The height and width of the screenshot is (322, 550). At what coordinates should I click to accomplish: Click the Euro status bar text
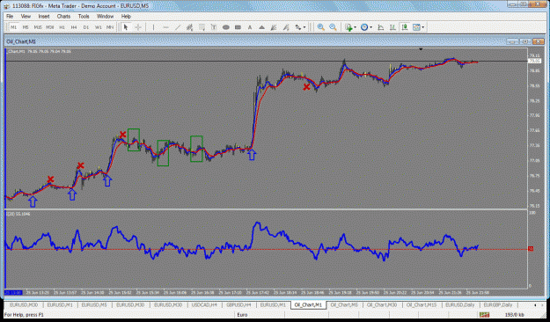242,315
